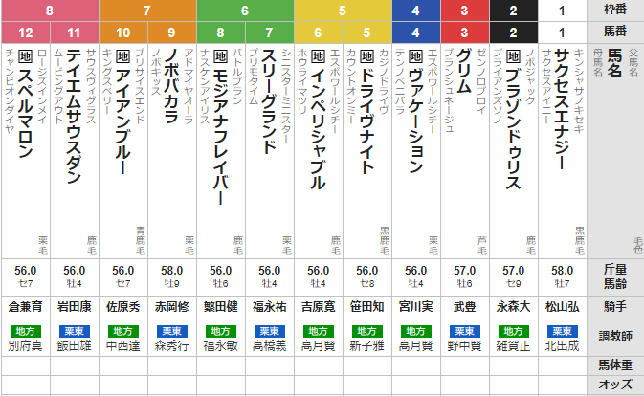Image resolution: width=644 pixels, height=396 pixels.
Task: Open trainer 飯田雄 page
Action: pyautogui.click(x=75, y=346)
